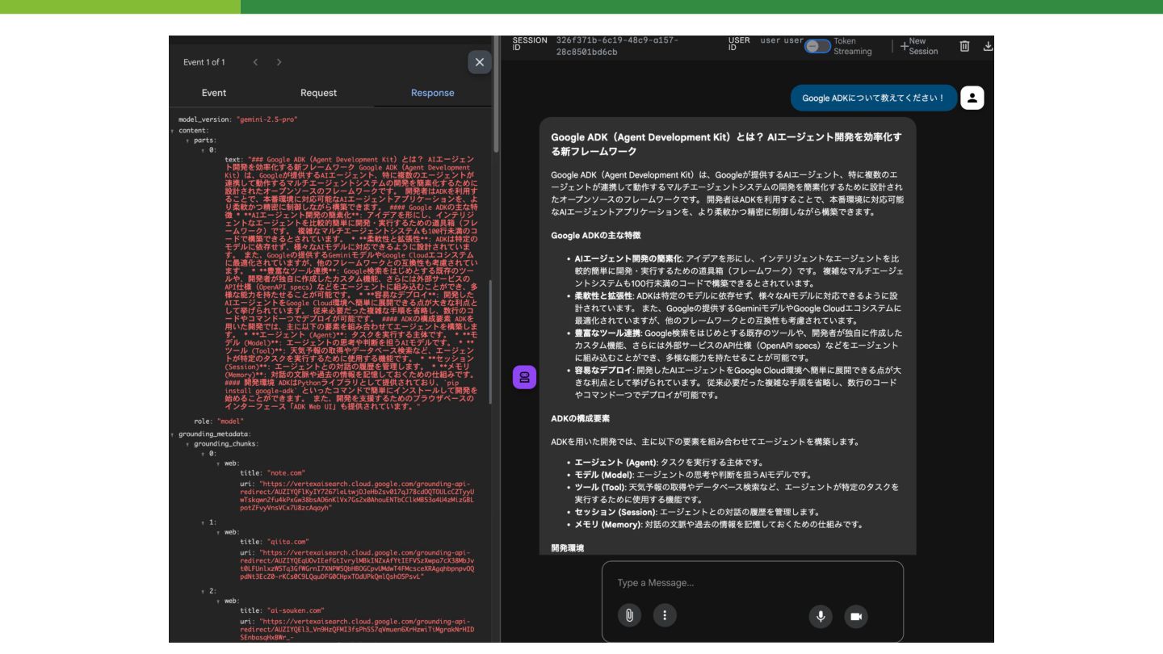Click the USER ID value "user"
The width and height of the screenshot is (1163, 654).
pyautogui.click(x=782, y=40)
